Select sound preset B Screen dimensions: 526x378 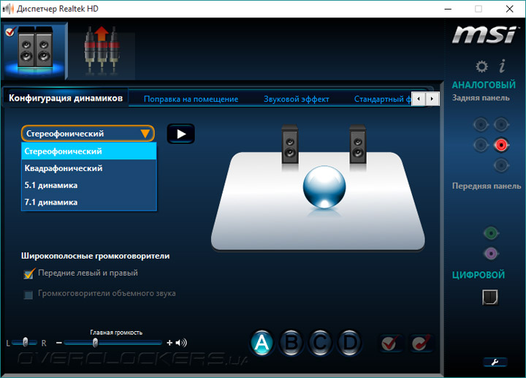click(291, 343)
